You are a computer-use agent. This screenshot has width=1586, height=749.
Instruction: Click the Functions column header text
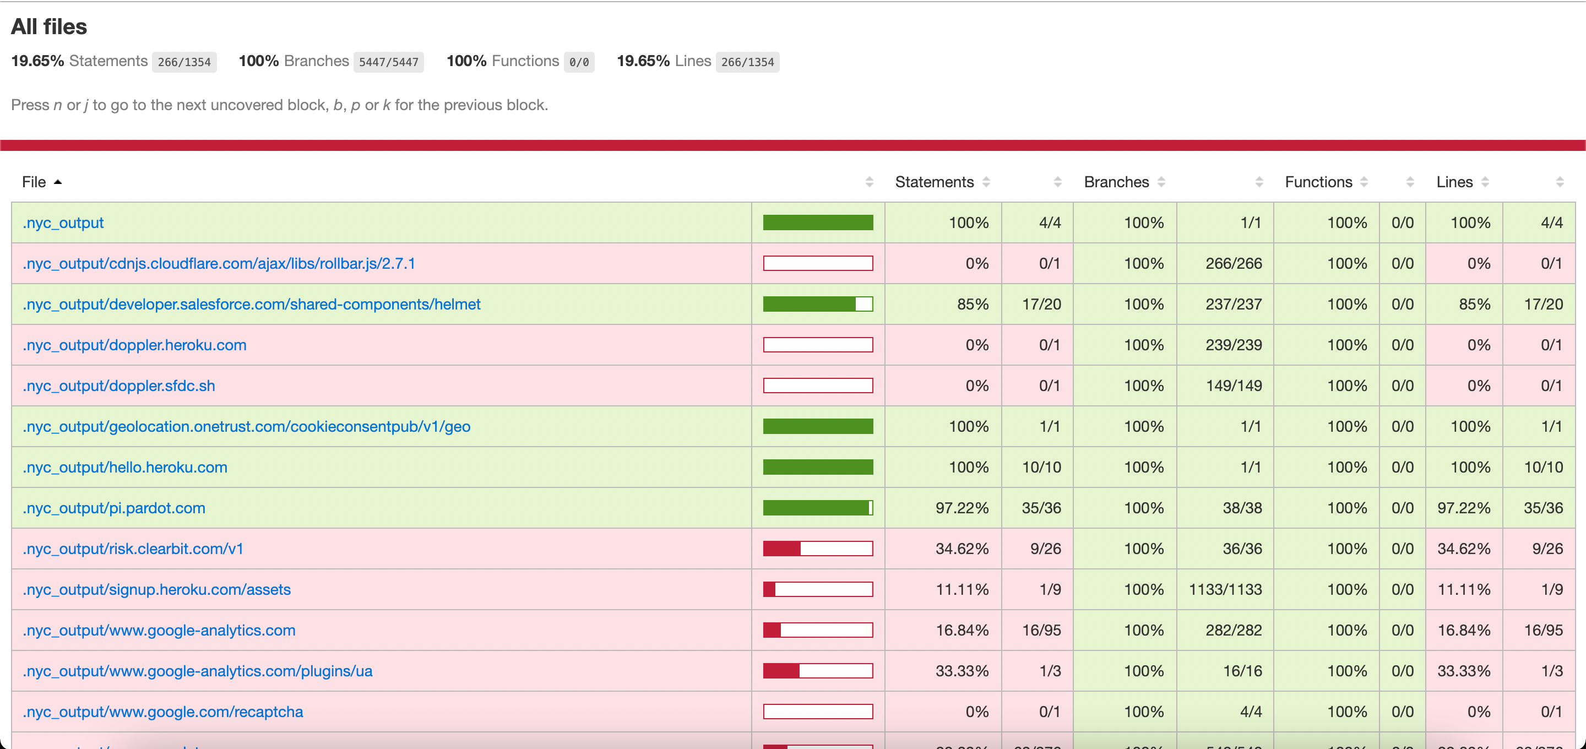click(x=1318, y=182)
